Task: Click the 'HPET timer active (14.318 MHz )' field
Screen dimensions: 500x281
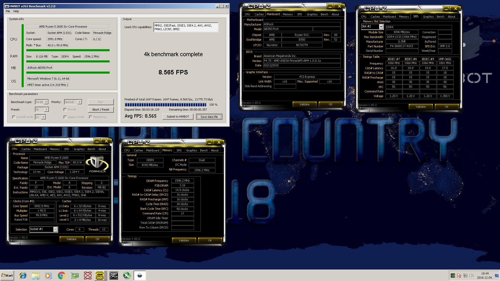Action: [48, 85]
